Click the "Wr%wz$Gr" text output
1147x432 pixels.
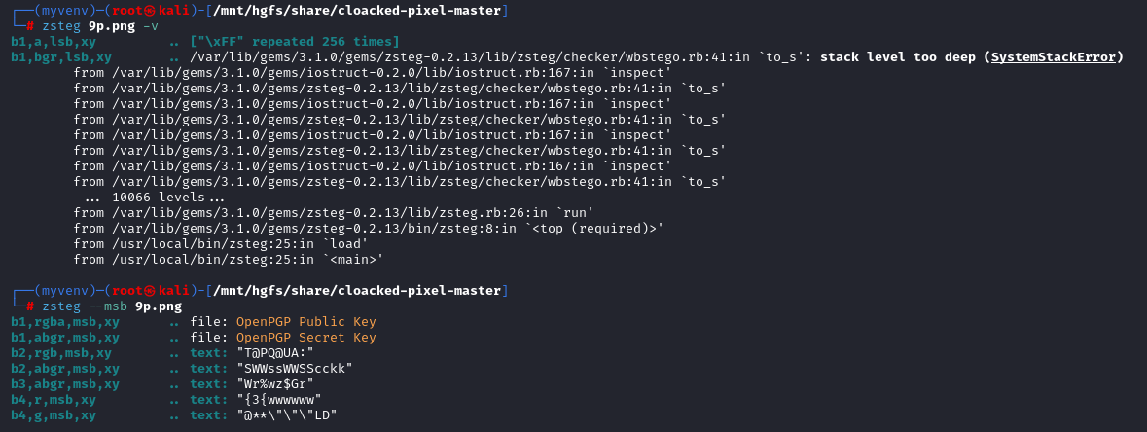(x=275, y=383)
